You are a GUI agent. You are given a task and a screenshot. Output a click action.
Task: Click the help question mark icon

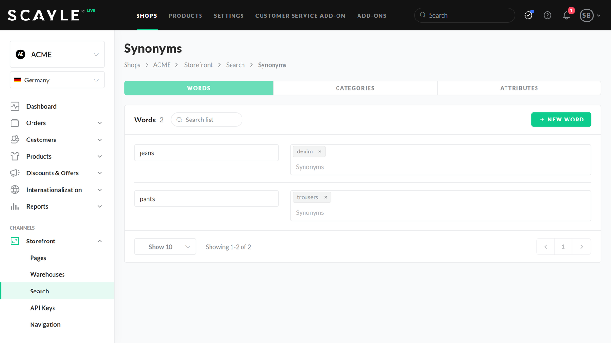[548, 15]
